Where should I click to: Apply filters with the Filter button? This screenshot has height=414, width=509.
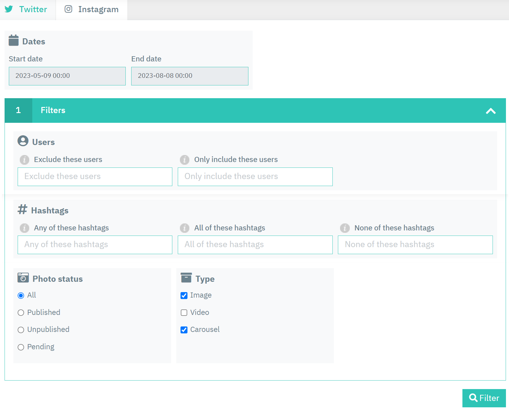coord(484,398)
